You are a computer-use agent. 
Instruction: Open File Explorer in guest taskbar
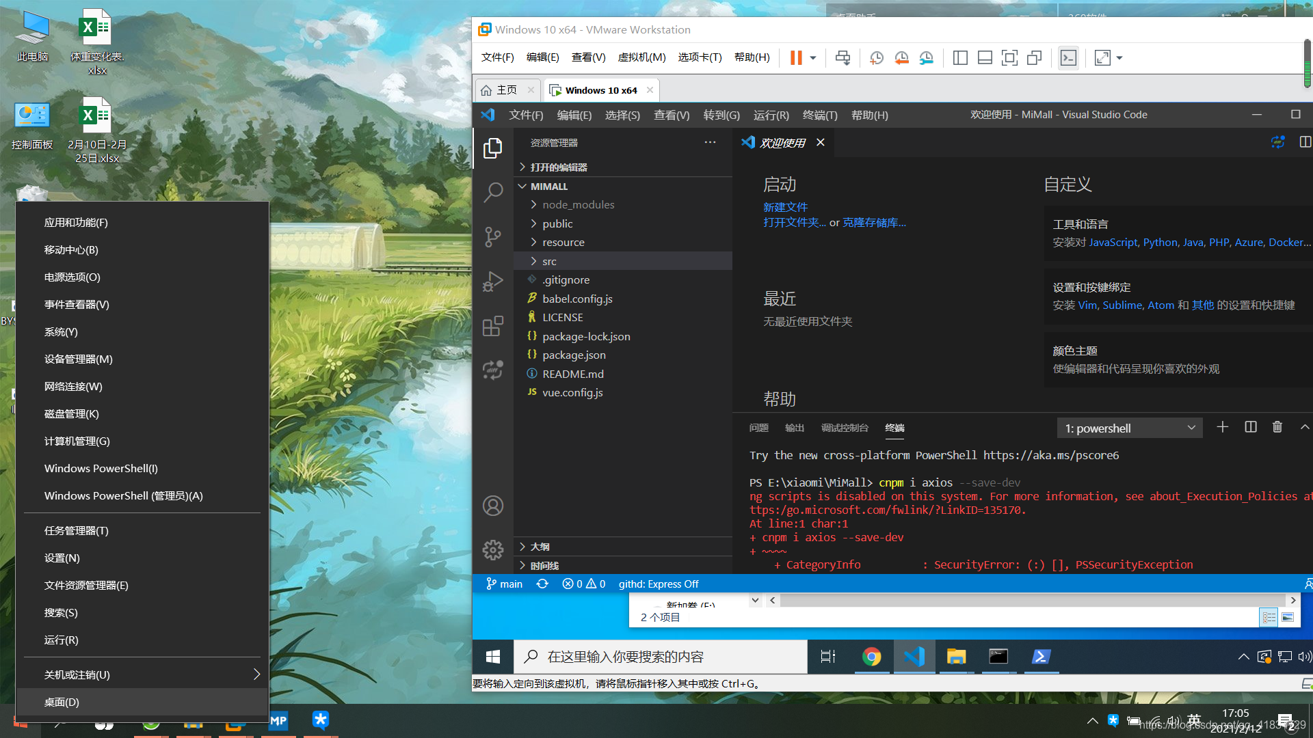coord(956,657)
